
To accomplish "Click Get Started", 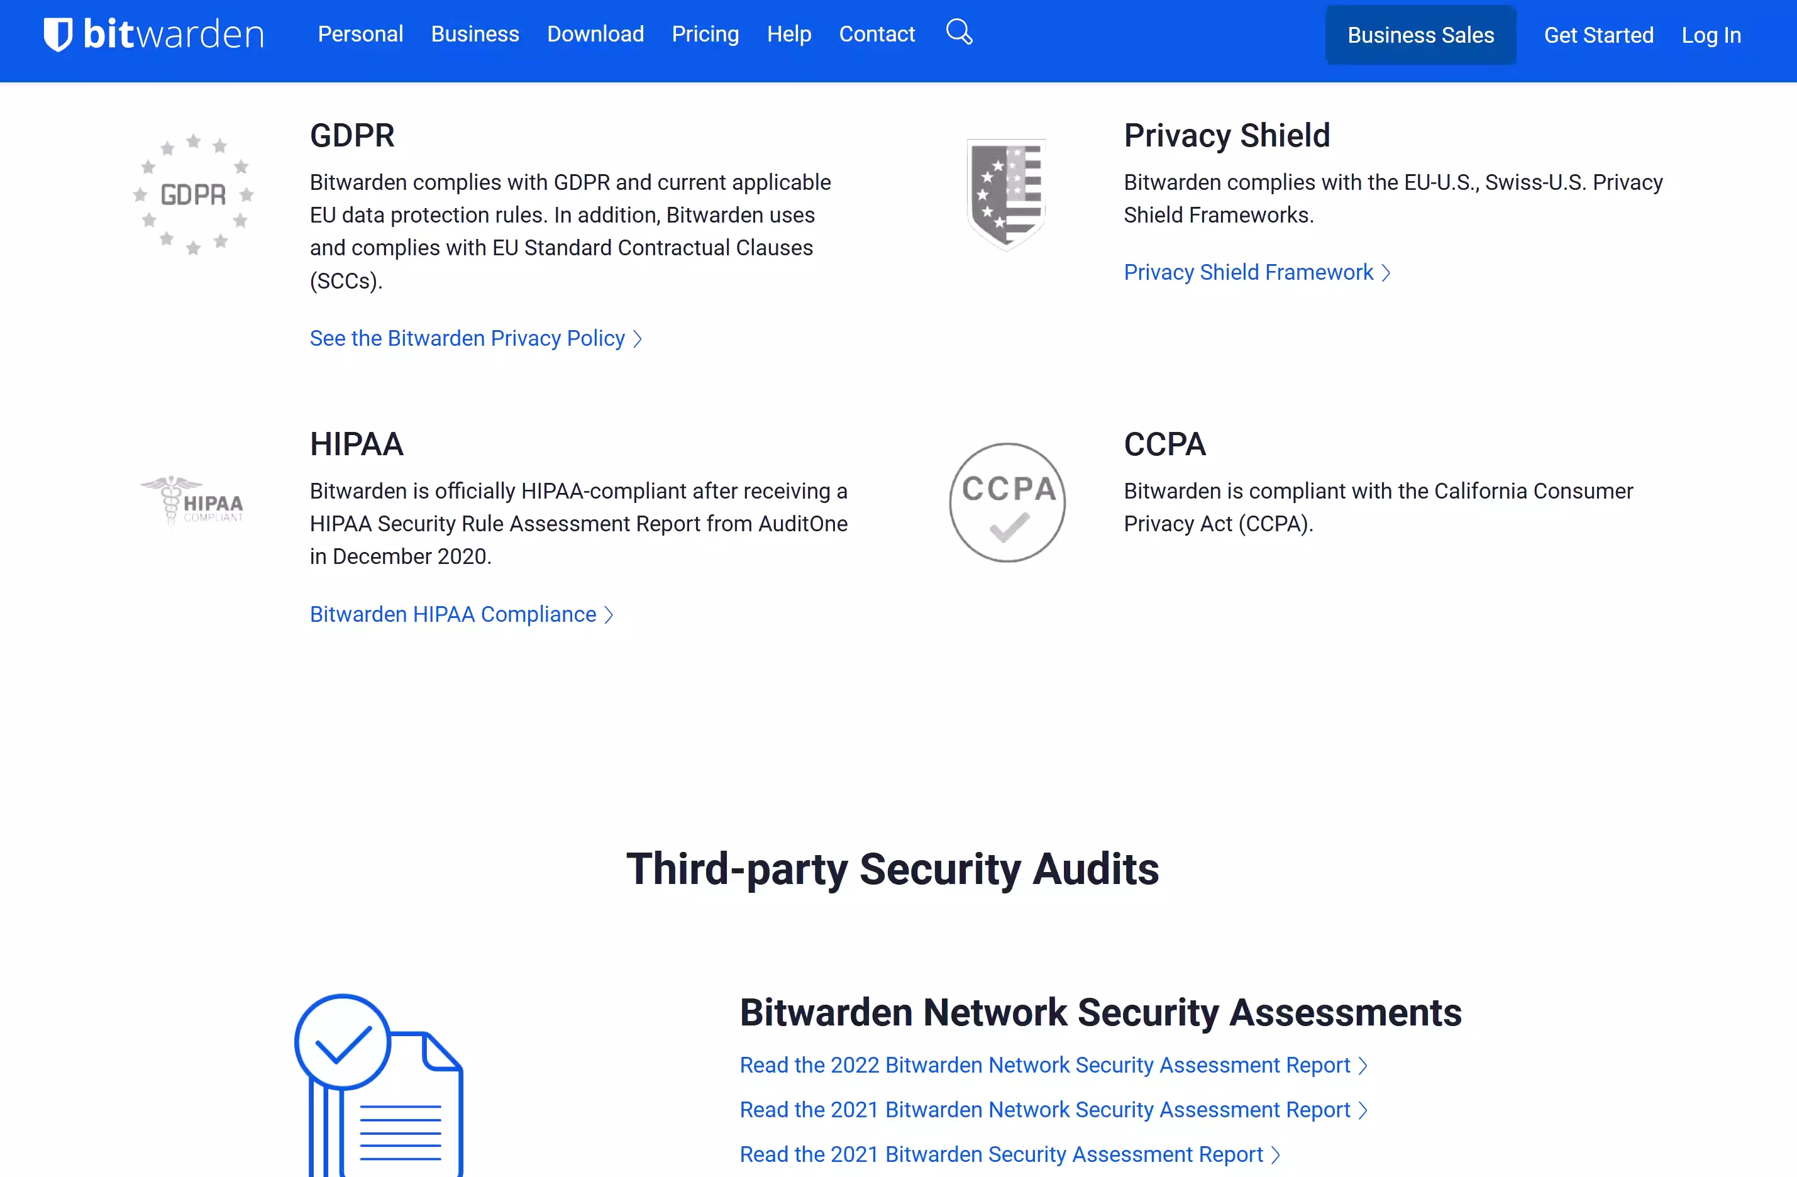I will (x=1598, y=35).
